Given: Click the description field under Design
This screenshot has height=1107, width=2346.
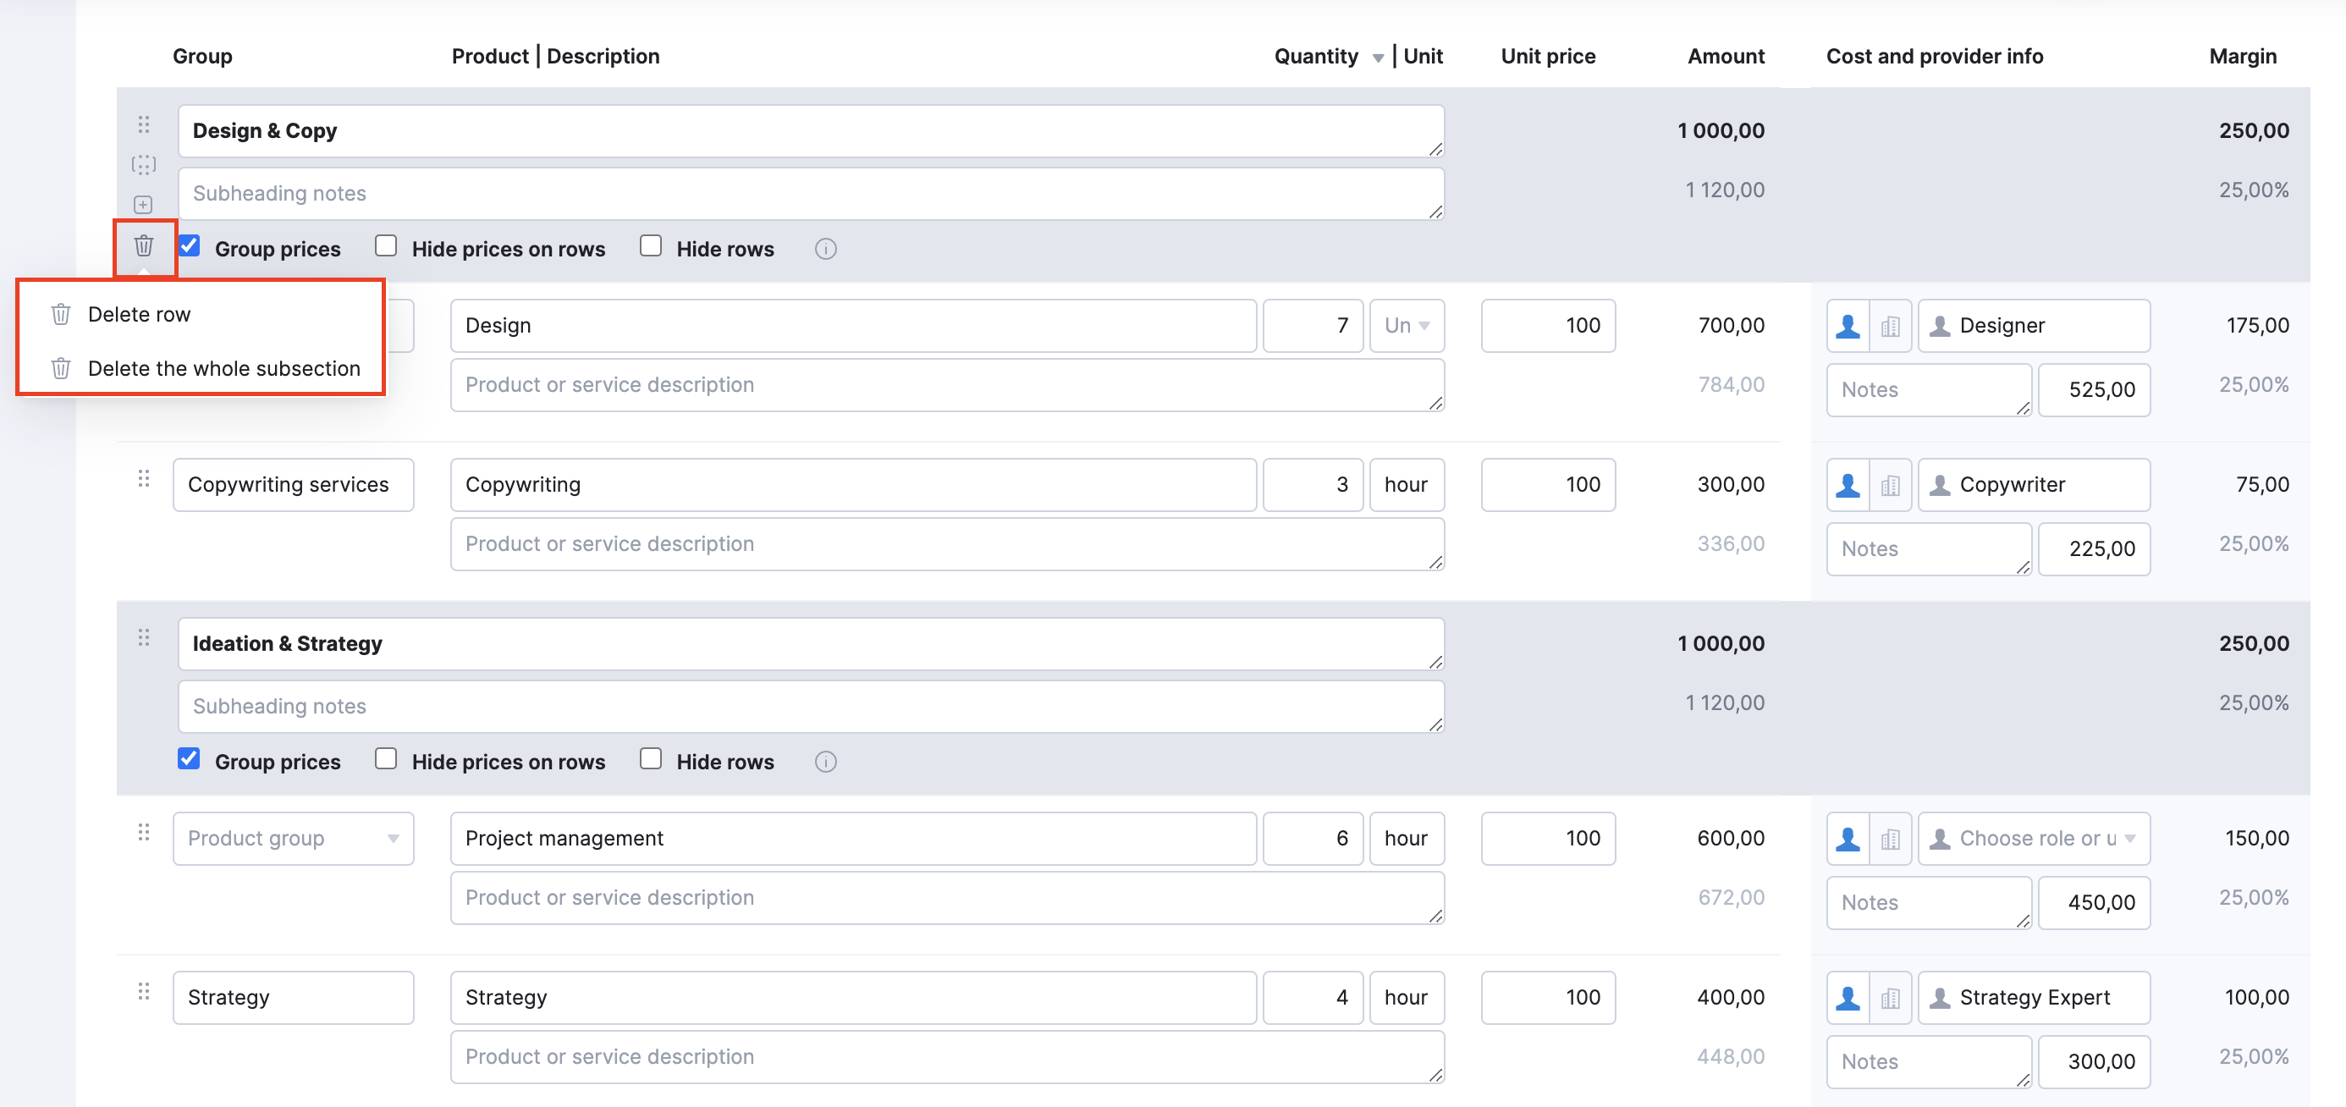Looking at the screenshot, I should point(947,385).
